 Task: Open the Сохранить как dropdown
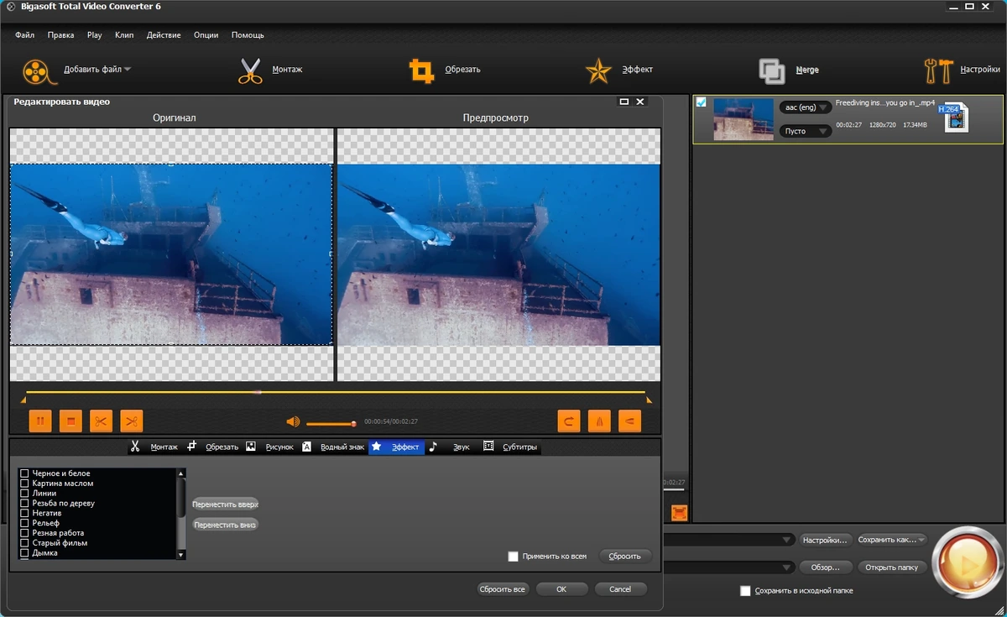[892, 540]
